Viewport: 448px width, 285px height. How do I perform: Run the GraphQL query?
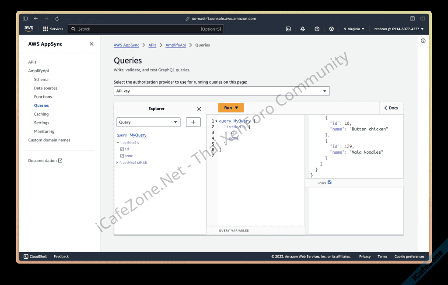(231, 108)
